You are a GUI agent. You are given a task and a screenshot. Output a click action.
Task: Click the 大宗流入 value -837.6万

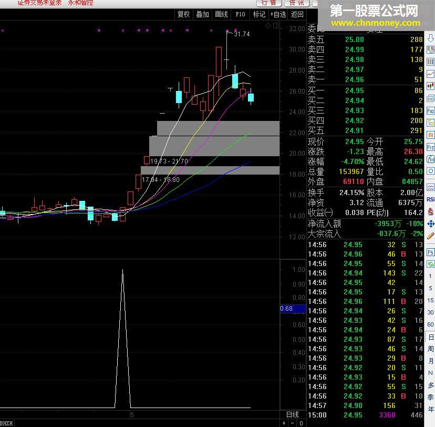tap(391, 234)
